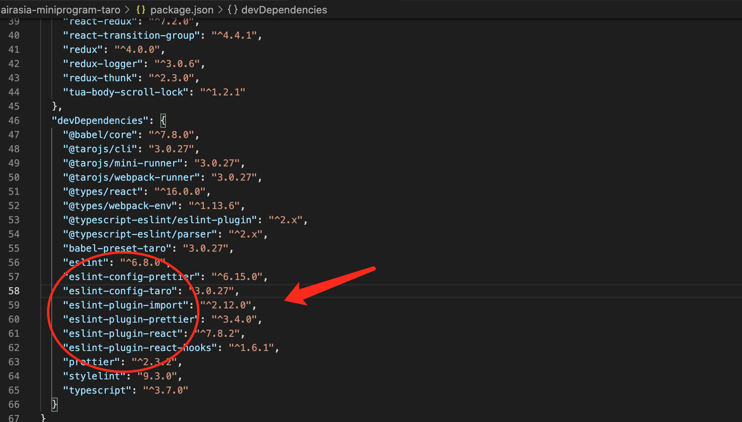The width and height of the screenshot is (742, 422).
Task: Click the "stylelint" key
Action: point(94,376)
